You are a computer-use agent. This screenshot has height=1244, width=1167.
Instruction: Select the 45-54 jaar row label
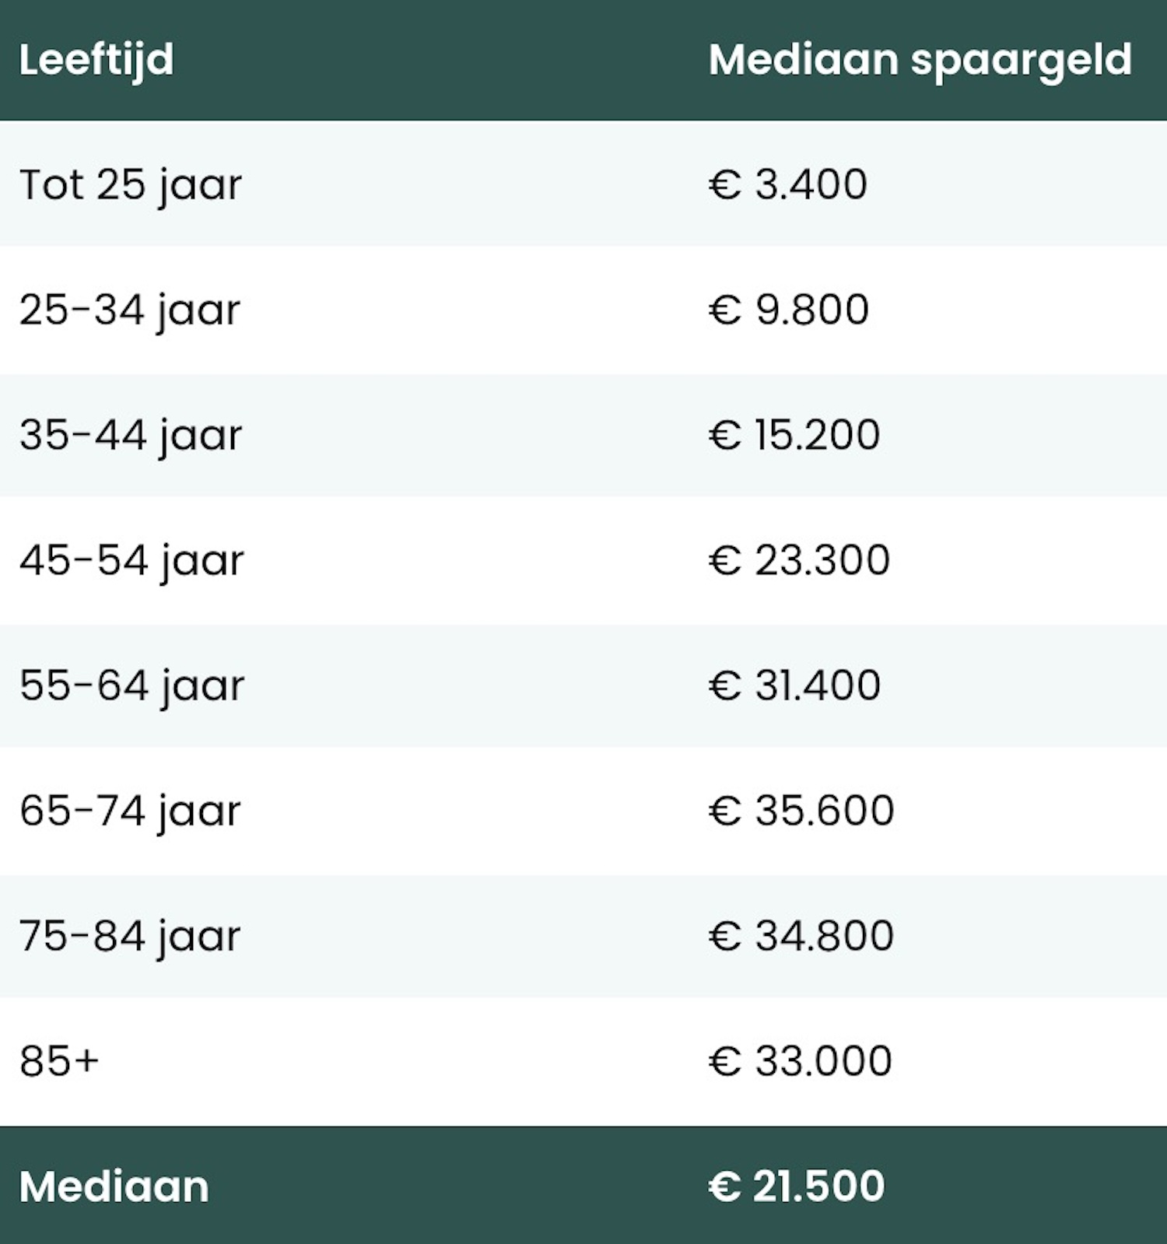coord(131,560)
